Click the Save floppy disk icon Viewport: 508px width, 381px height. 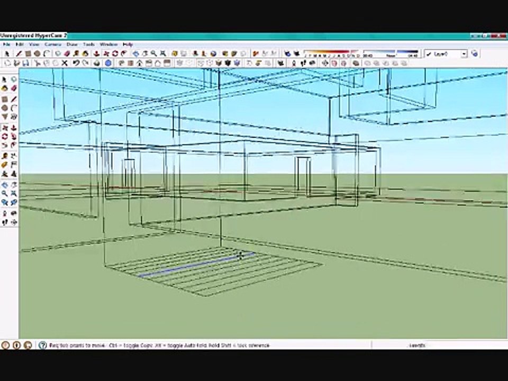tap(25, 63)
